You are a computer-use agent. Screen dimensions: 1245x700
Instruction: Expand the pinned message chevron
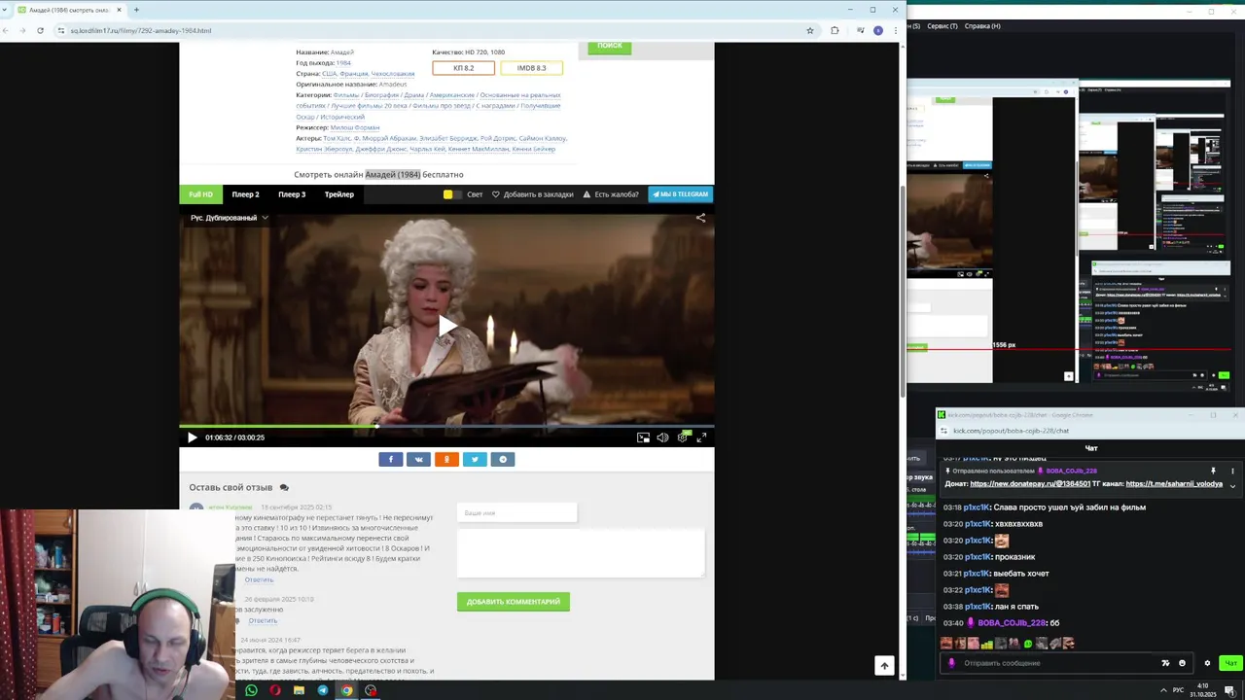pyautogui.click(x=1232, y=485)
